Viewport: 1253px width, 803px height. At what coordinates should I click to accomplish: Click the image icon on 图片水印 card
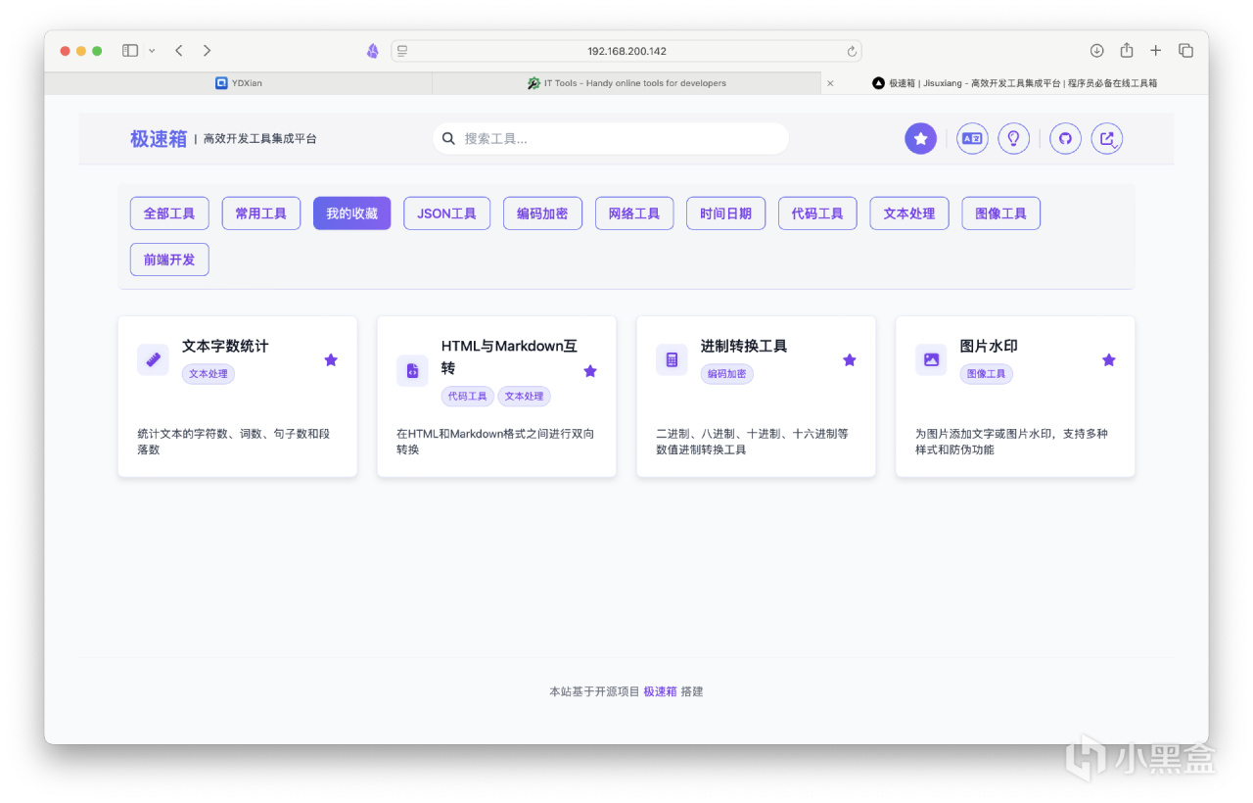click(x=931, y=359)
